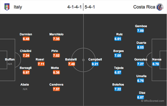Click Bolaños's 7.22 rating badge
The image size is (167, 106).
point(118,89)
